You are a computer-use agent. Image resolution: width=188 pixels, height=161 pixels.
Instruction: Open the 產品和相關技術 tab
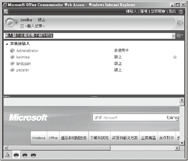pyautogui.click(x=74, y=138)
